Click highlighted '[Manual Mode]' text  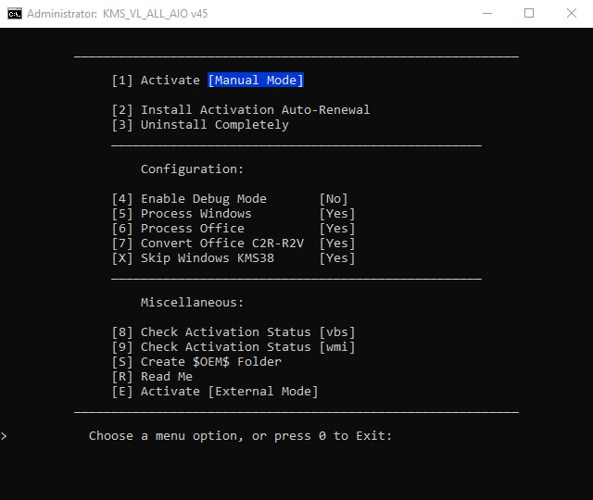point(256,81)
